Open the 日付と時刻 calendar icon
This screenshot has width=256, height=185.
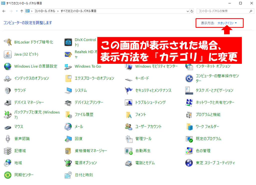point(68,175)
